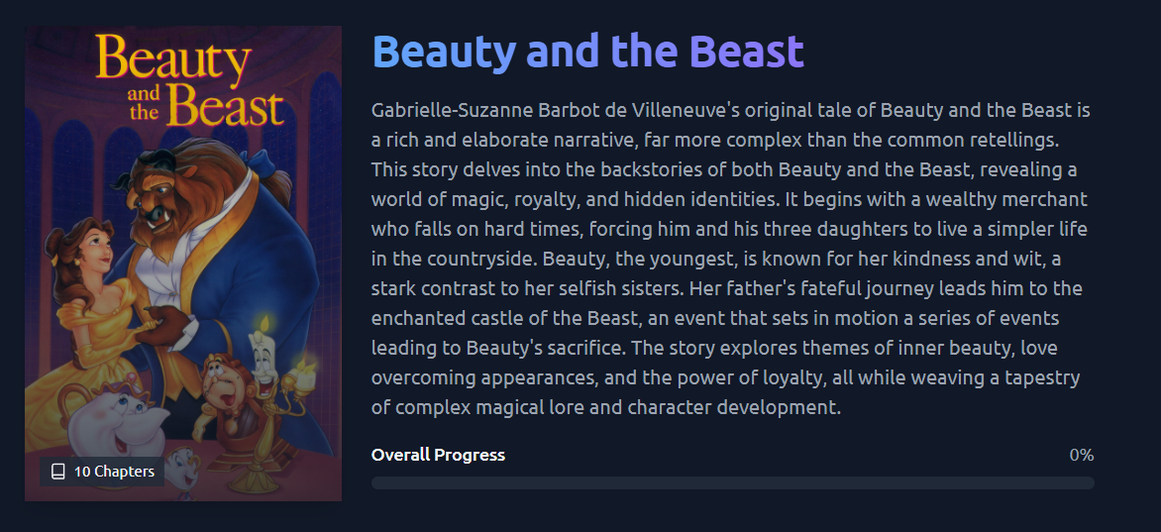Screen dimensions: 1161x532
Task: Open the Beauty and the Beast cover image
Action: 183,264
